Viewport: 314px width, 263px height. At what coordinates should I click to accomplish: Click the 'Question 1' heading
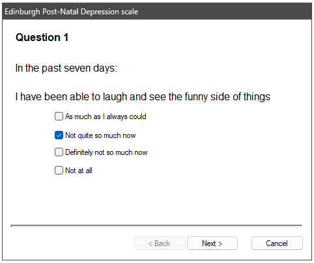click(42, 37)
